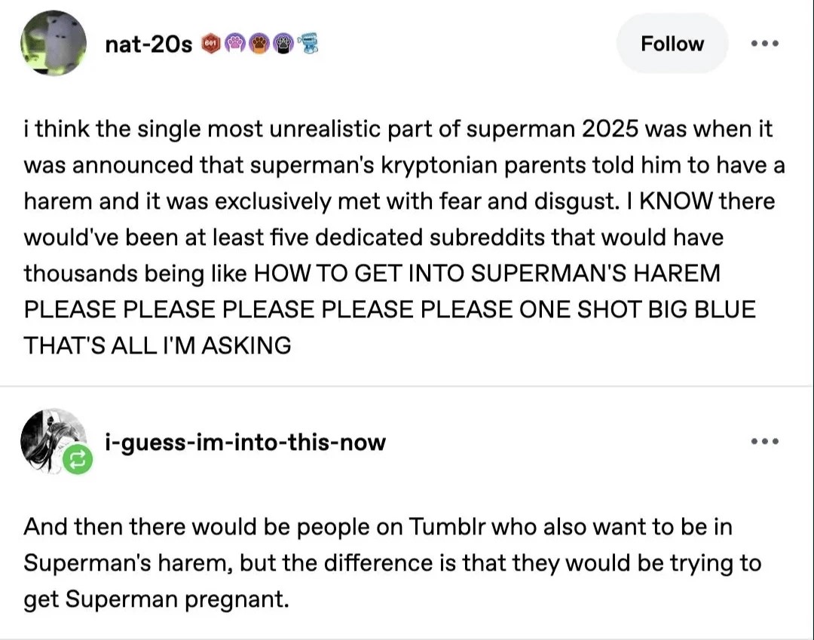This screenshot has height=640, width=814.
Task: Click the orange paw print badge
Action: (259, 43)
